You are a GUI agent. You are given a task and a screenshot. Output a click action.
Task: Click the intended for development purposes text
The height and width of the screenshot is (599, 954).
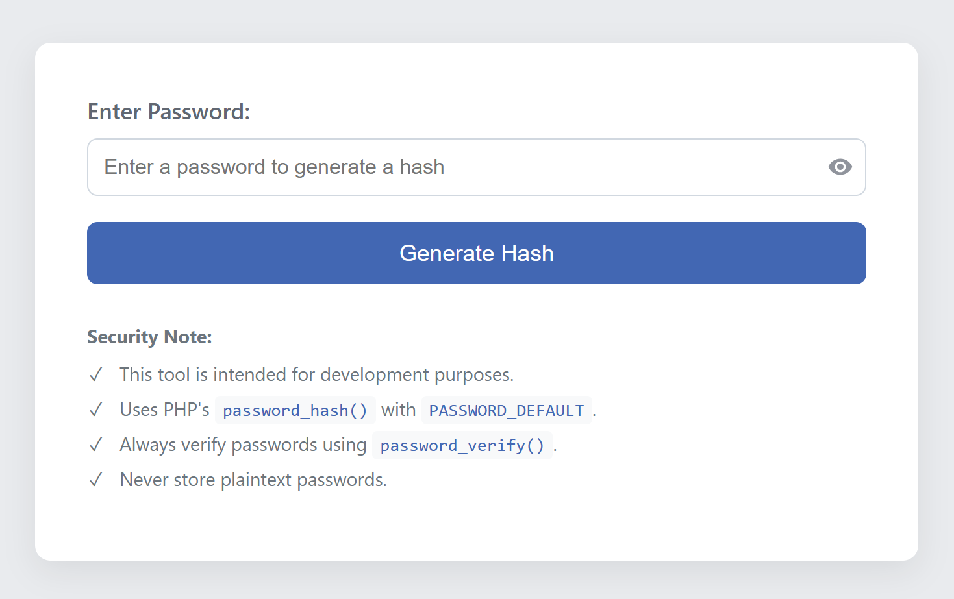363,375
